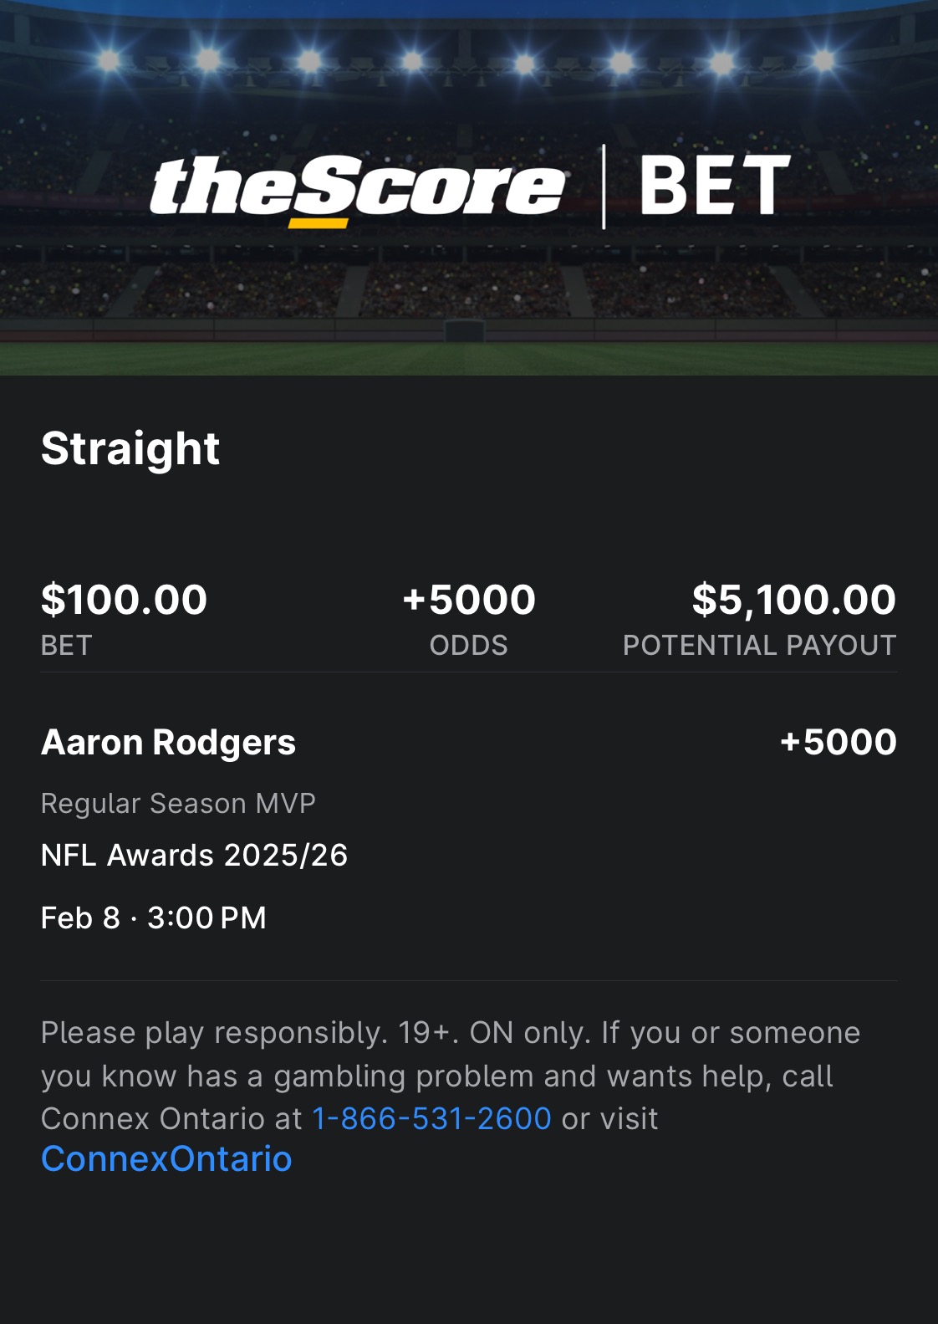Open the NFL Awards 2025/26 event
The width and height of the screenshot is (938, 1324).
click(x=194, y=855)
